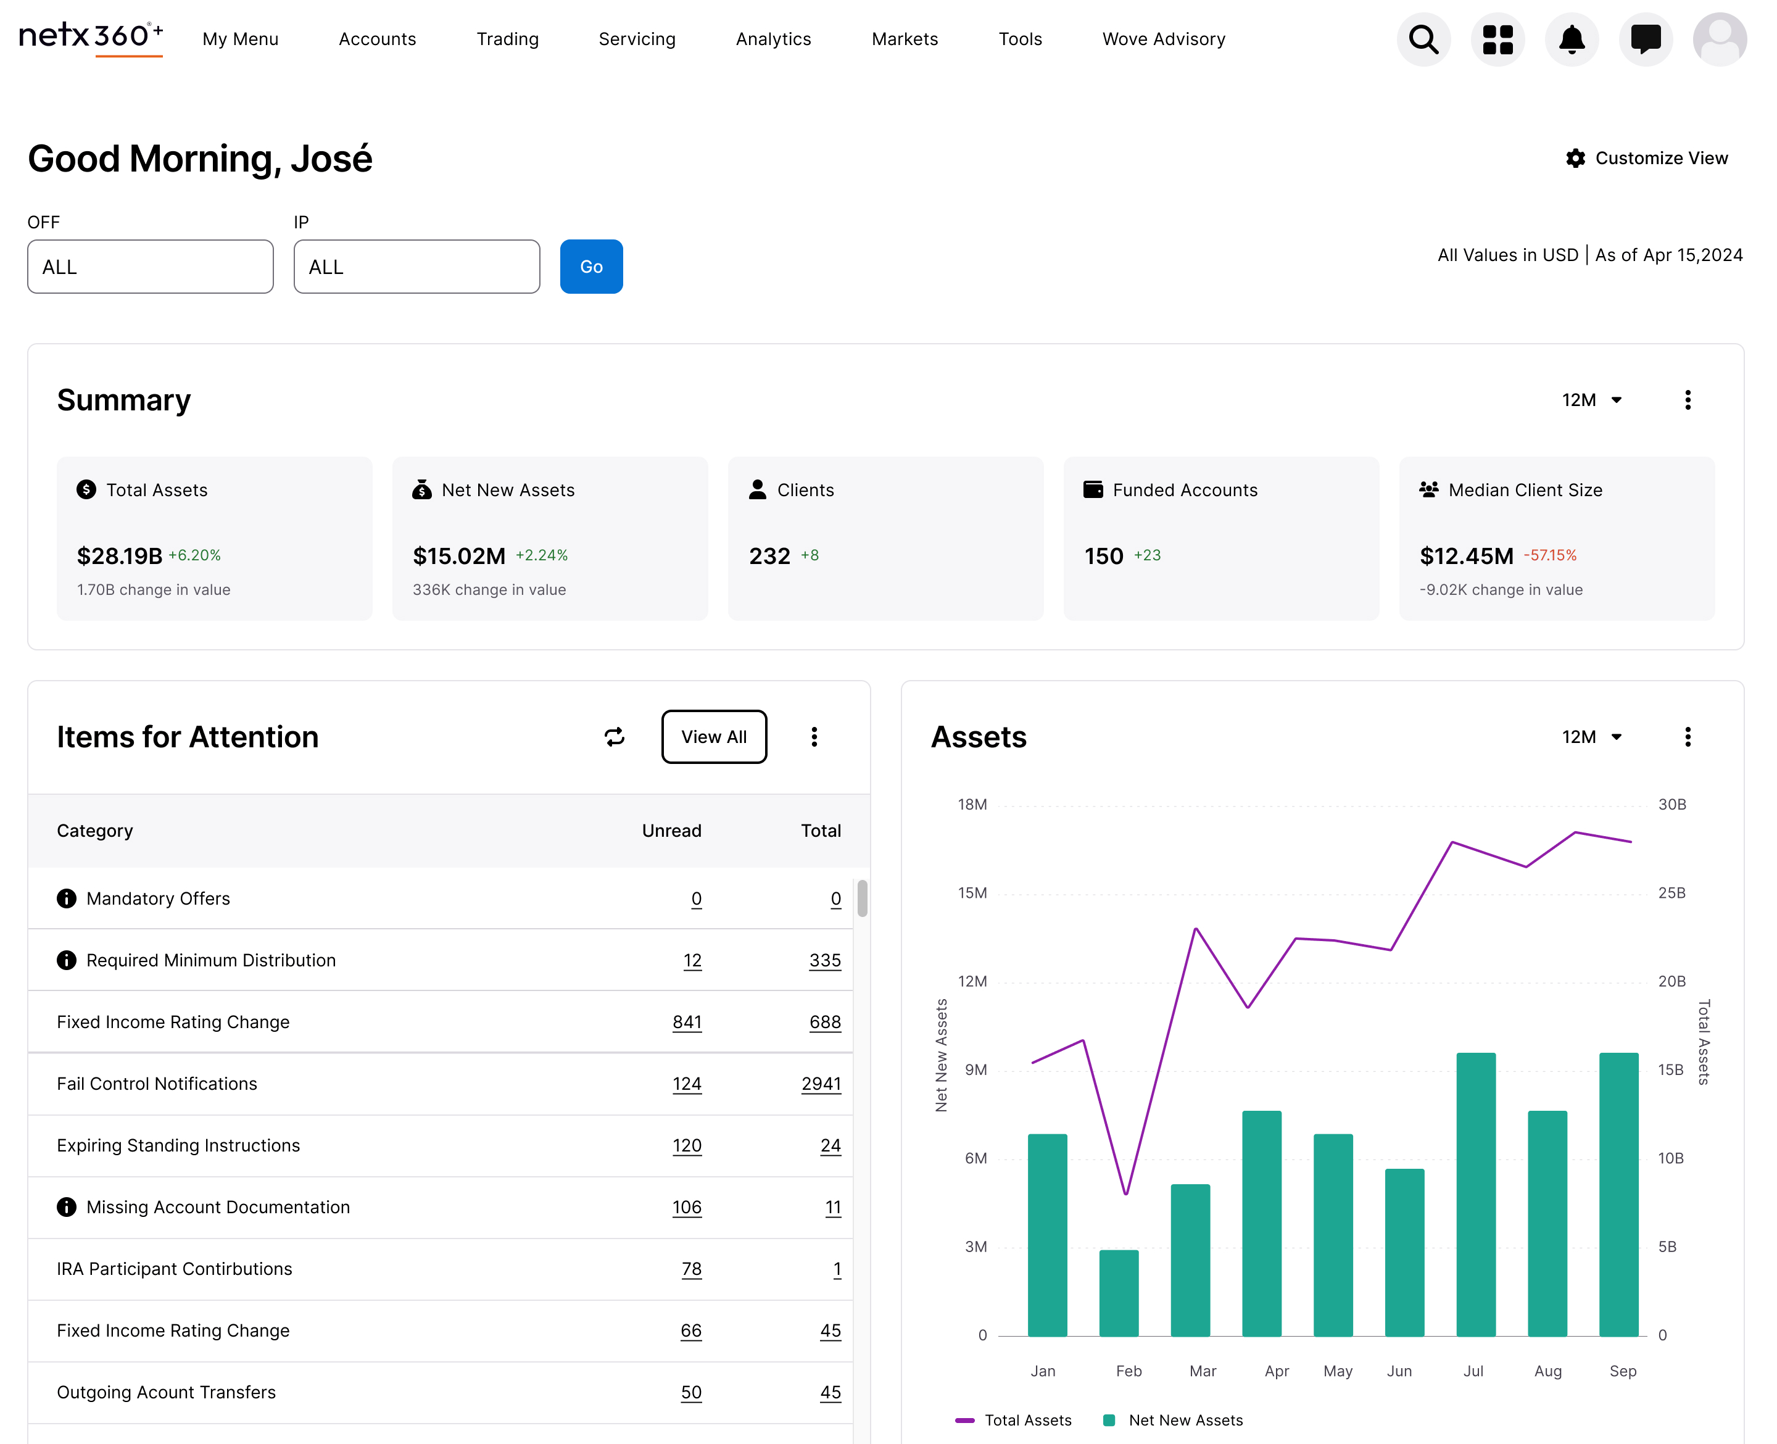1777x1444 pixels.
Task: Expand the 12M dropdown in Summary section
Action: (x=1596, y=399)
